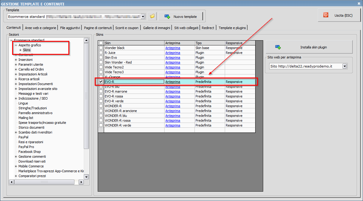The image size is (363, 201).
Task: Collapse the Aspetto grafico tree node
Action: [x=16, y=45]
